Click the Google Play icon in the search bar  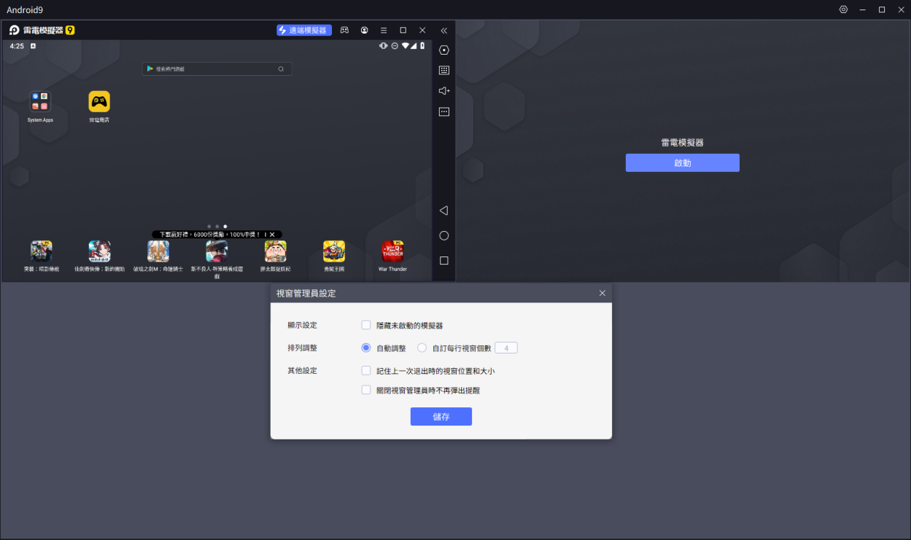click(x=150, y=69)
